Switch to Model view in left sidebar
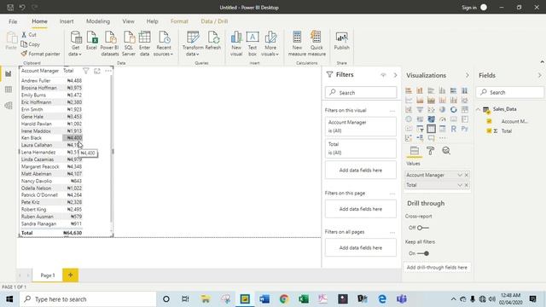Screen dimensions: 546x307 click(x=9, y=105)
